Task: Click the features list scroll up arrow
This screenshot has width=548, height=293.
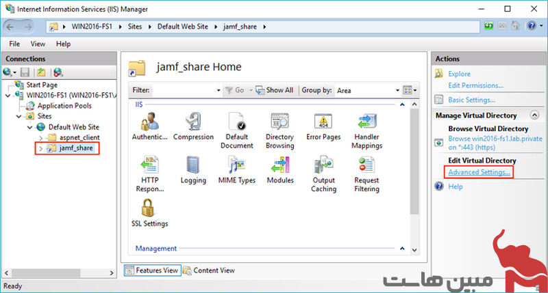Action: (x=414, y=104)
